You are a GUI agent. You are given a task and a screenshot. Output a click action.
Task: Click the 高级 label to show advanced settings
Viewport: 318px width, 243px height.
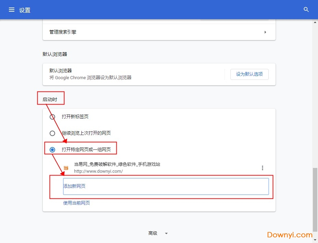point(153,233)
